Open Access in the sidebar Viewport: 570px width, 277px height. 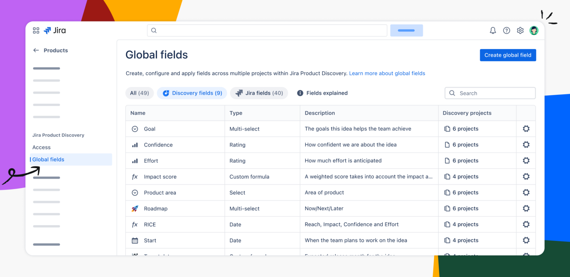click(42, 147)
